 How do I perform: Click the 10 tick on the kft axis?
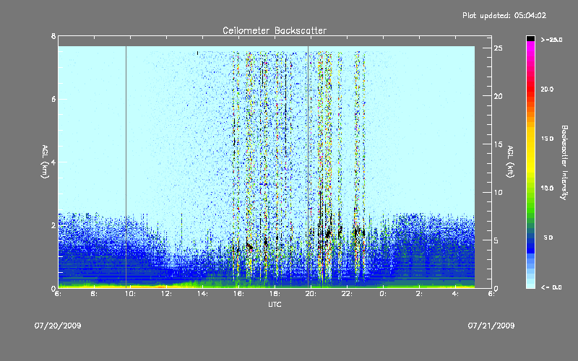pos(499,192)
